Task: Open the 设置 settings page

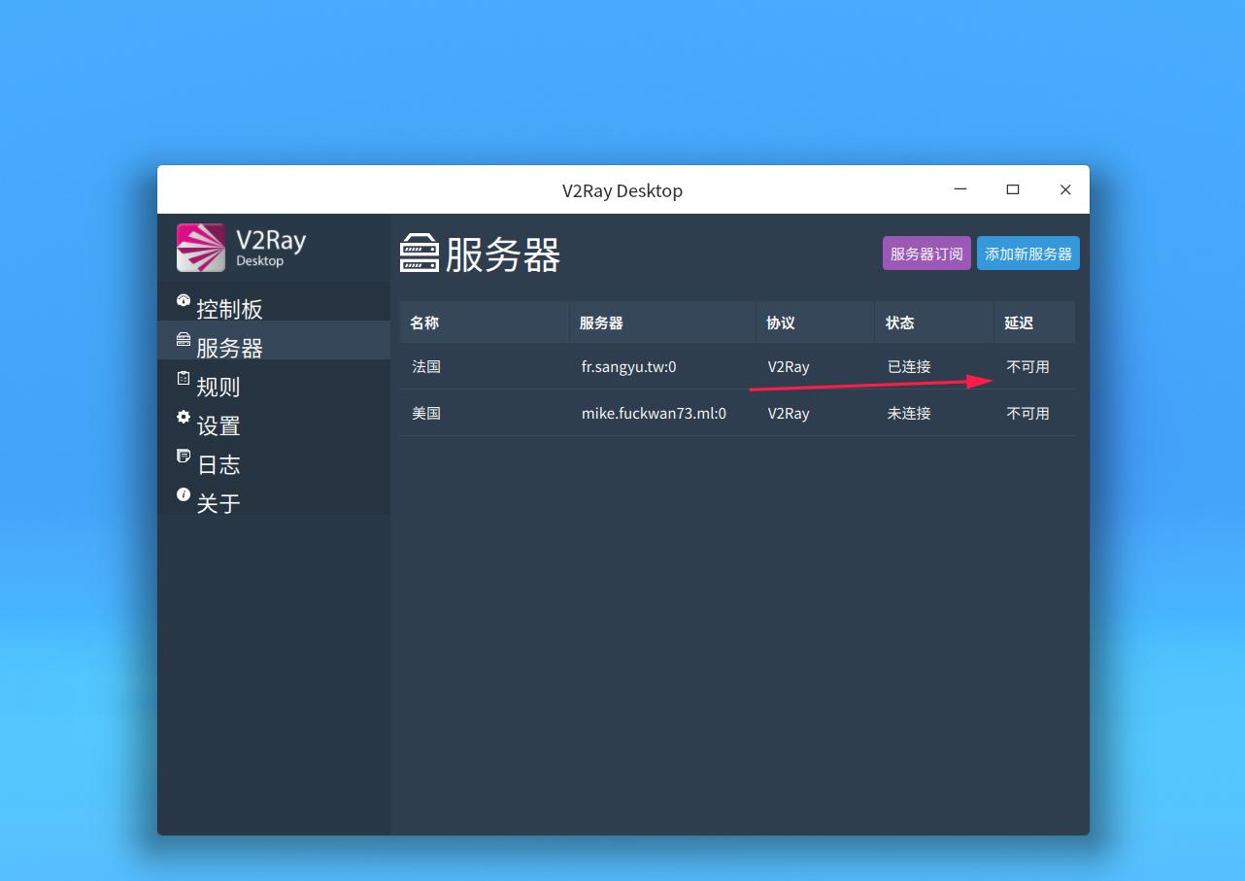Action: pyautogui.click(x=274, y=418)
